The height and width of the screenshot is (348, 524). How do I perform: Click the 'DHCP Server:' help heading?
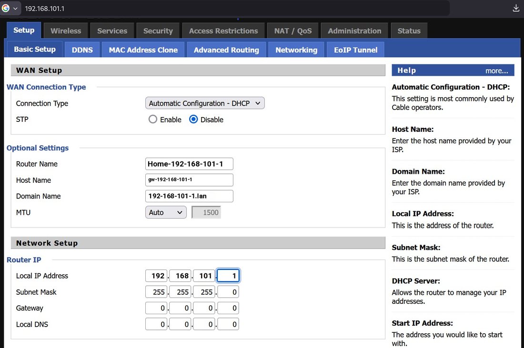click(x=416, y=281)
